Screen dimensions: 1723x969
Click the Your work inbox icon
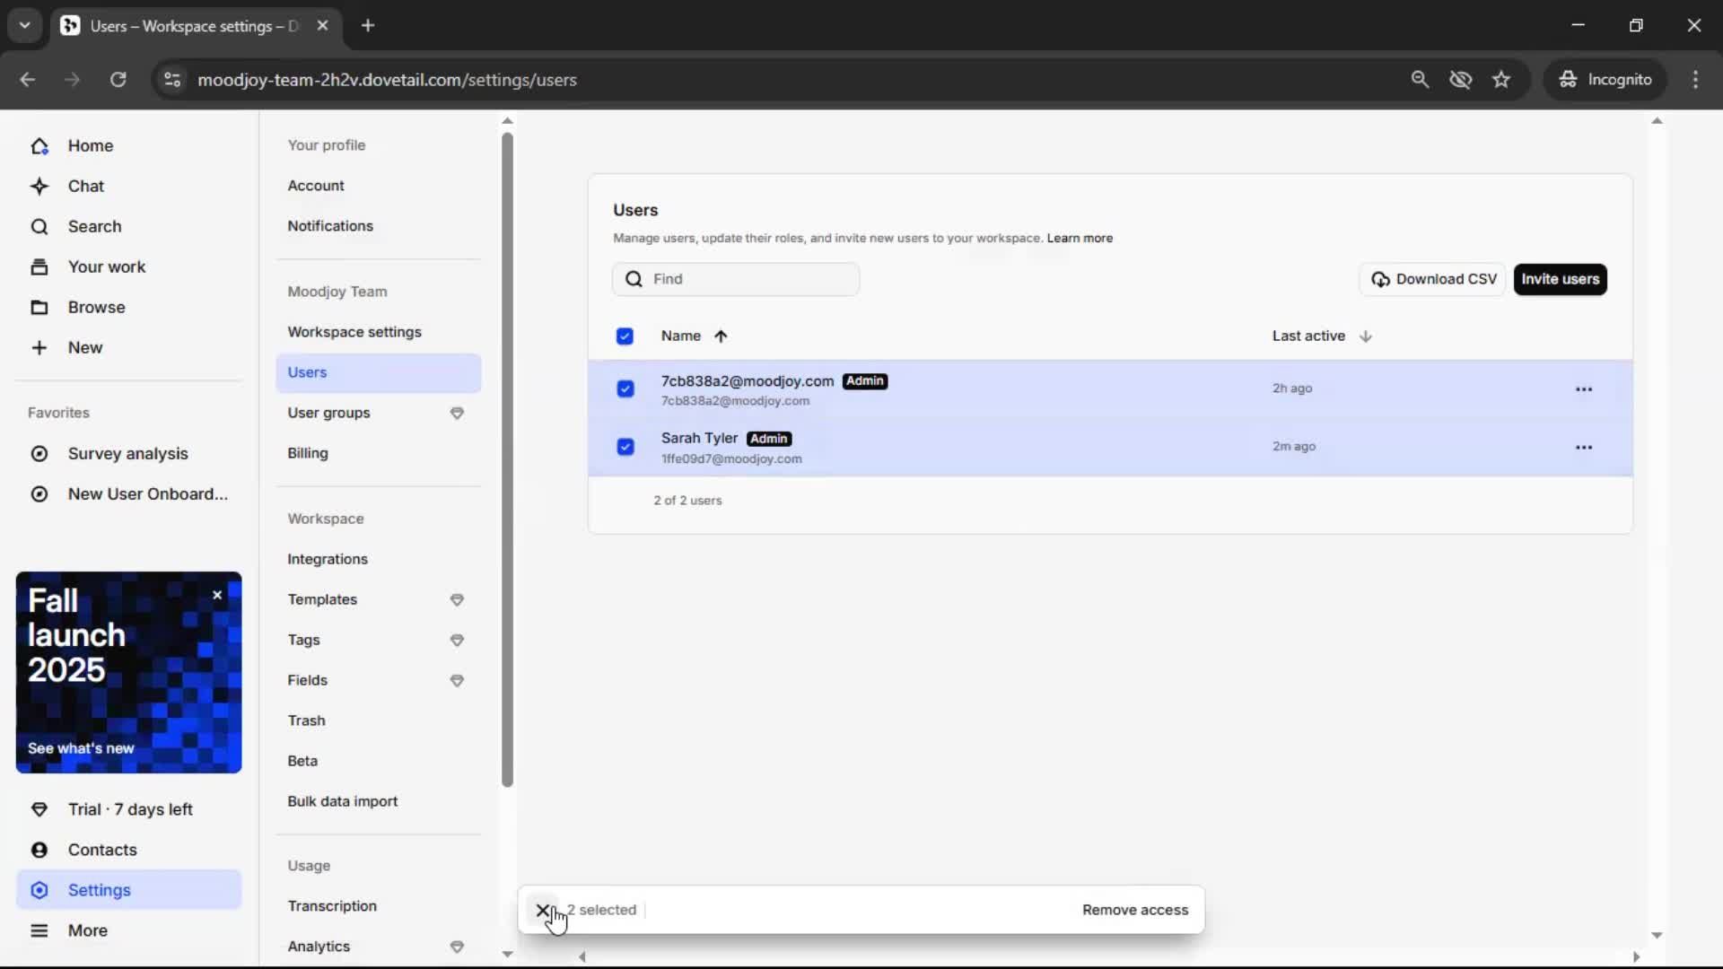pyautogui.click(x=39, y=267)
